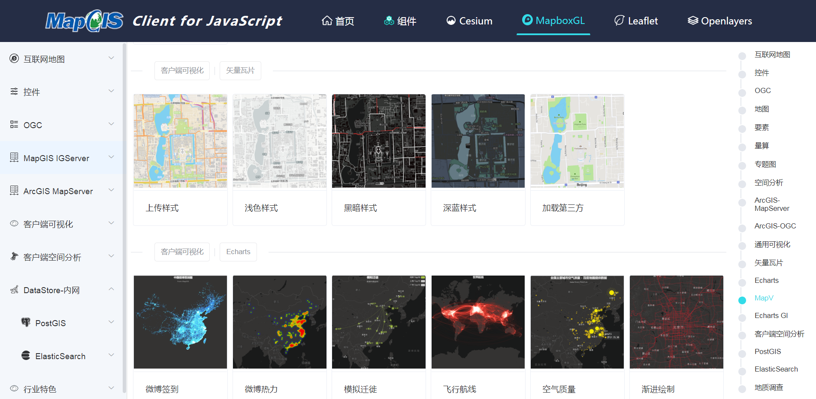
Task: Click the 客户端可视化 eye icon
Action: (14, 223)
